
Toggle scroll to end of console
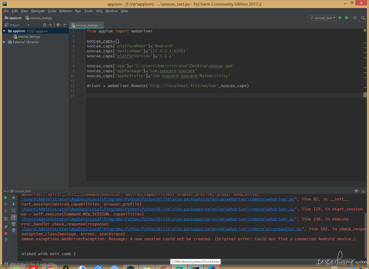pos(14,217)
